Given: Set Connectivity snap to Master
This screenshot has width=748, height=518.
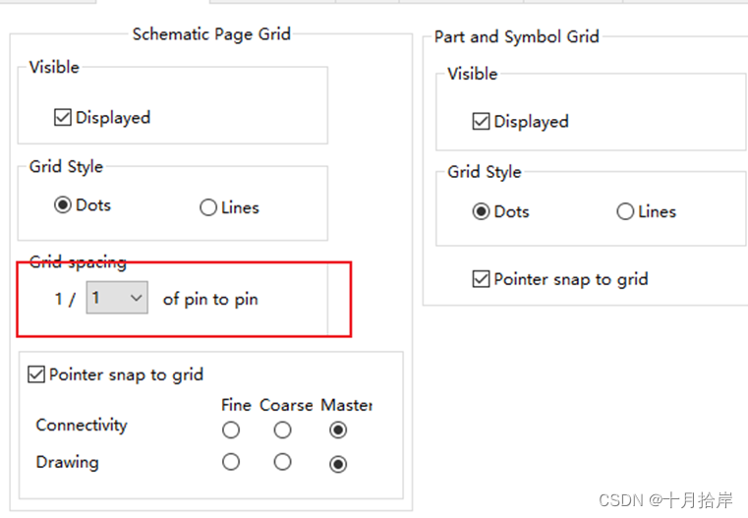Looking at the screenshot, I should [x=338, y=431].
